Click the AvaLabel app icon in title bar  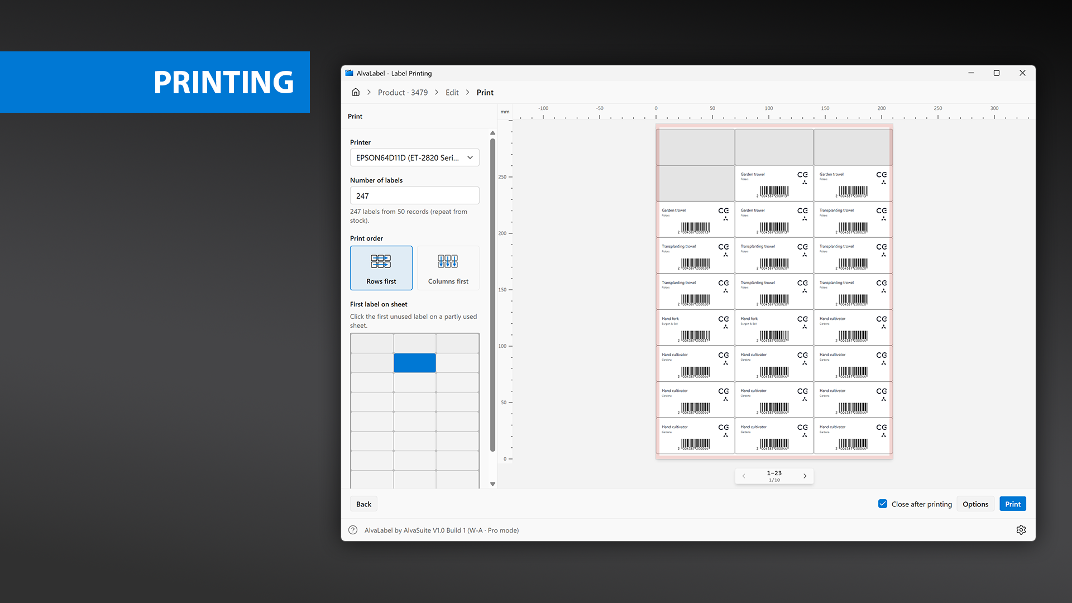click(x=350, y=73)
